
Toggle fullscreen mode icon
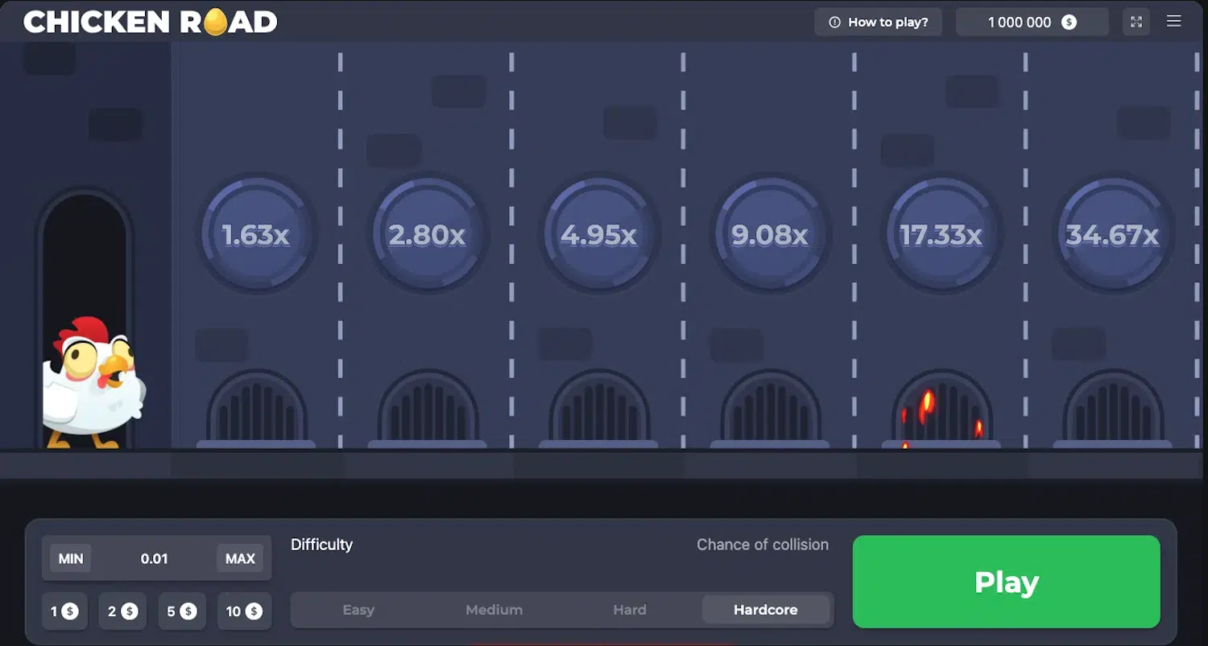[1136, 22]
